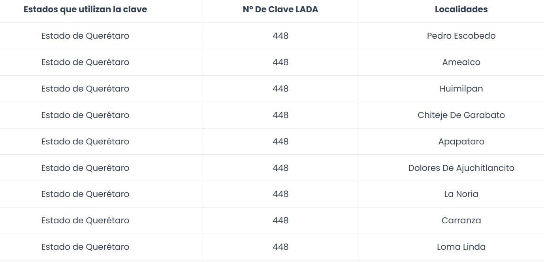
Task: Click on 'Huimilpan' in the table
Action: point(461,89)
